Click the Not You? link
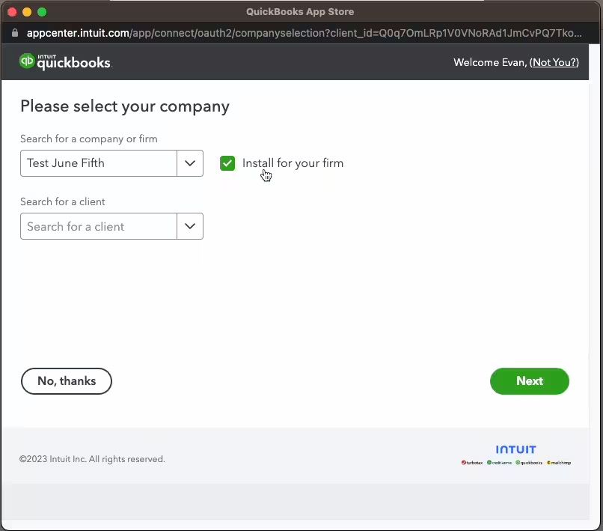The width and height of the screenshot is (603, 531). [554, 62]
